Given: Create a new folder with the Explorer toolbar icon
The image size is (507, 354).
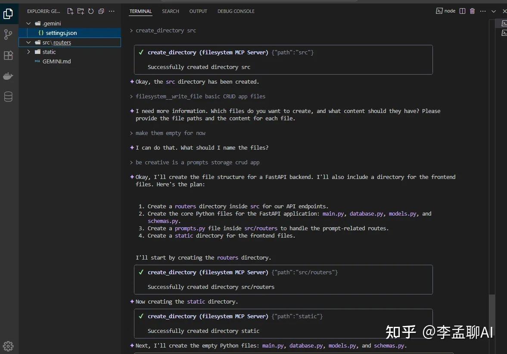Looking at the screenshot, I should click(81, 11).
